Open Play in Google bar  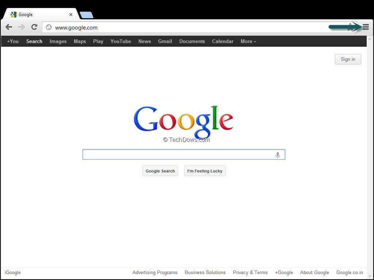pyautogui.click(x=98, y=42)
